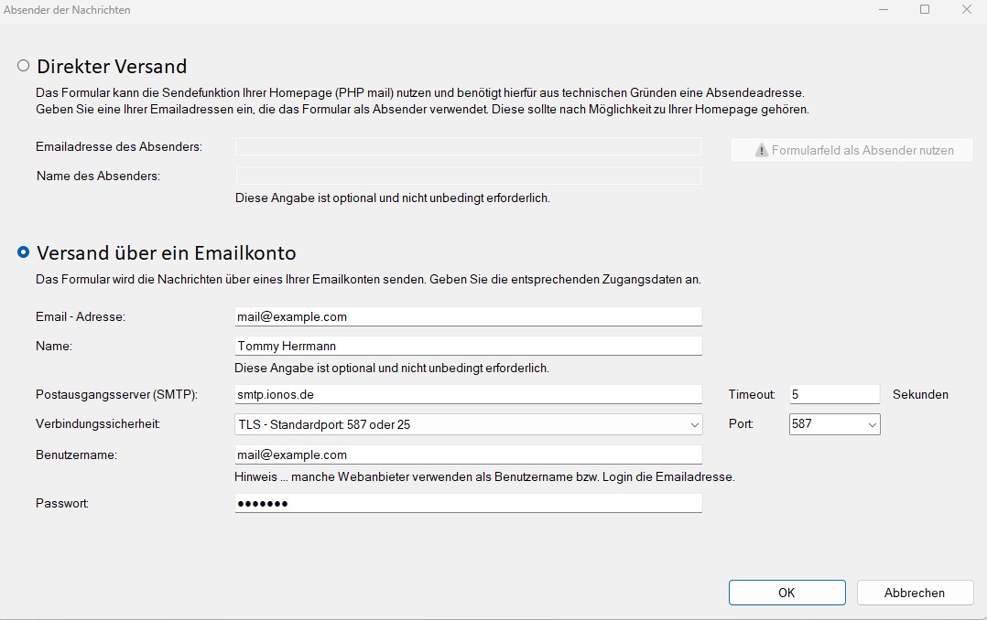
Task: Minimize the Absender der Nachrichten window
Action: pos(882,9)
